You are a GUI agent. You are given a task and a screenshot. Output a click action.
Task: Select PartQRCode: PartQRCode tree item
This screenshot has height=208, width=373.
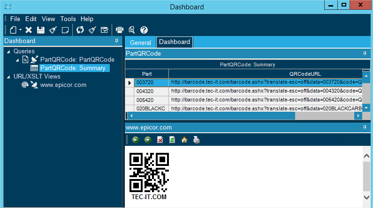click(x=77, y=59)
